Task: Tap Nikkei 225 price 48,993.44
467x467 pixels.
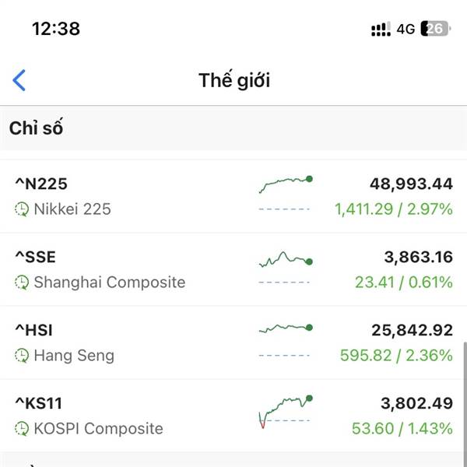Action: (x=410, y=184)
